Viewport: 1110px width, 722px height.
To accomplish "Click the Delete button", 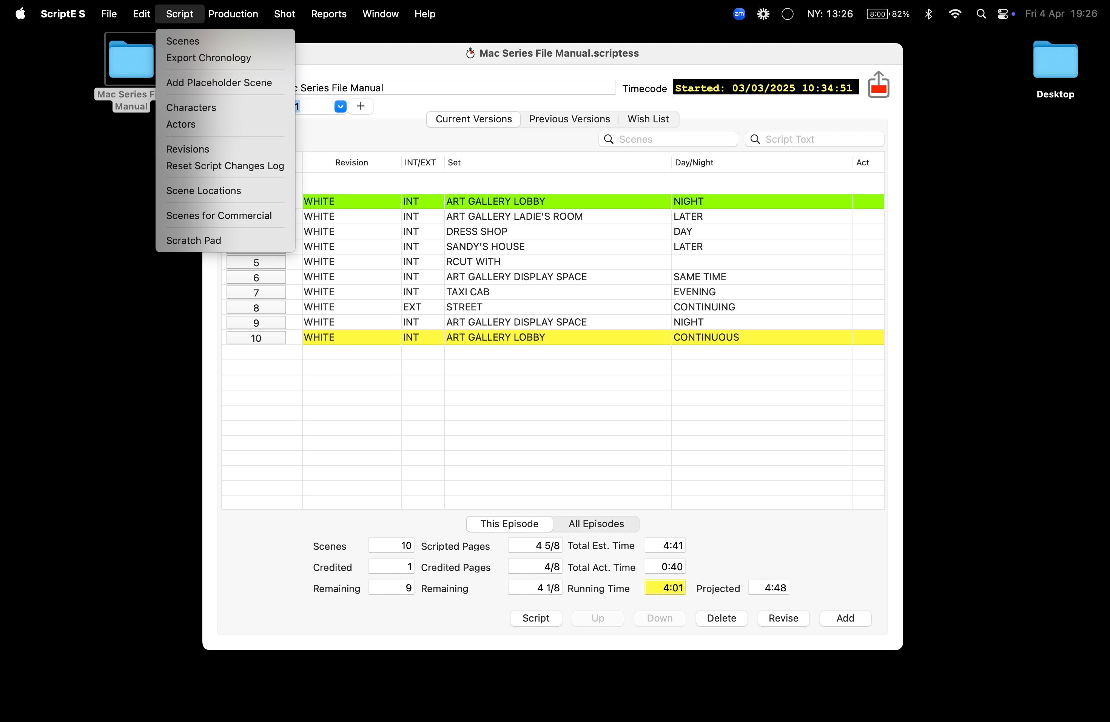I will pyautogui.click(x=721, y=618).
